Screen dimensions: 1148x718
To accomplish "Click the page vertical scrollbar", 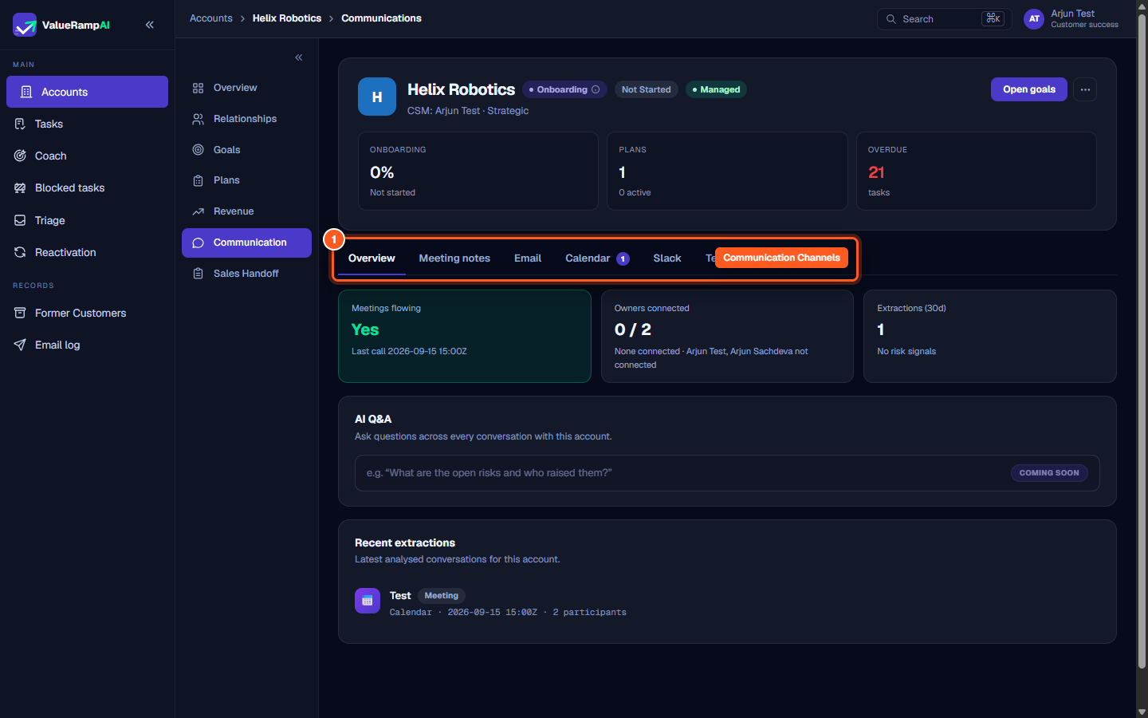I will (1142, 341).
